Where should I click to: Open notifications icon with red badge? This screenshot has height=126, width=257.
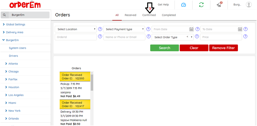click(x=219, y=4)
